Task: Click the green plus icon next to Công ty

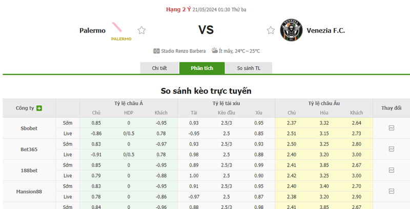Action: pyautogui.click(x=39, y=108)
